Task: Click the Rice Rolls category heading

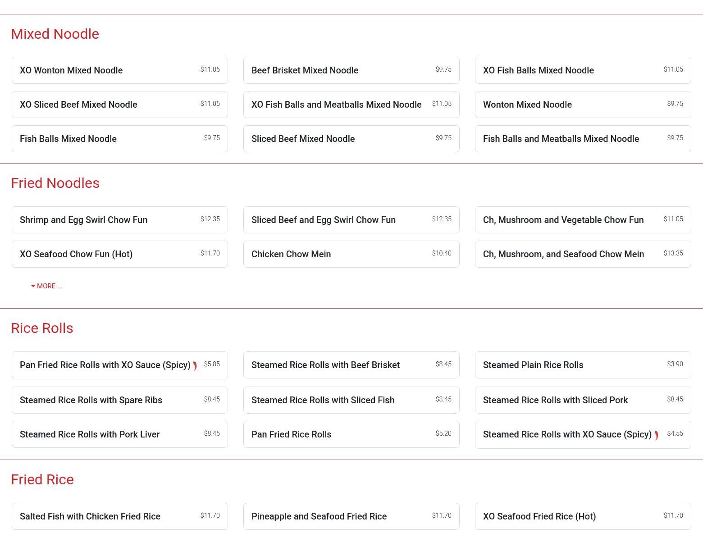Action: coord(42,328)
